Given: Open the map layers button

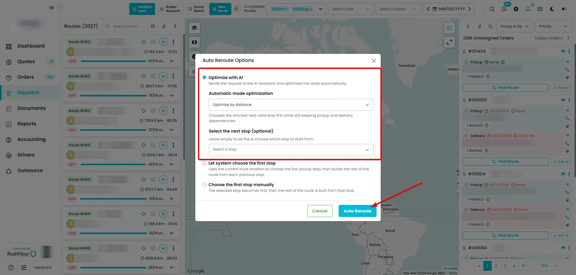Looking at the screenshot, I should click(194, 28).
